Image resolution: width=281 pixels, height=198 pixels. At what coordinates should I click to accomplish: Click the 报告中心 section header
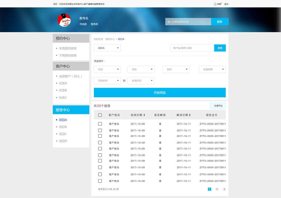pyautogui.click(x=71, y=110)
